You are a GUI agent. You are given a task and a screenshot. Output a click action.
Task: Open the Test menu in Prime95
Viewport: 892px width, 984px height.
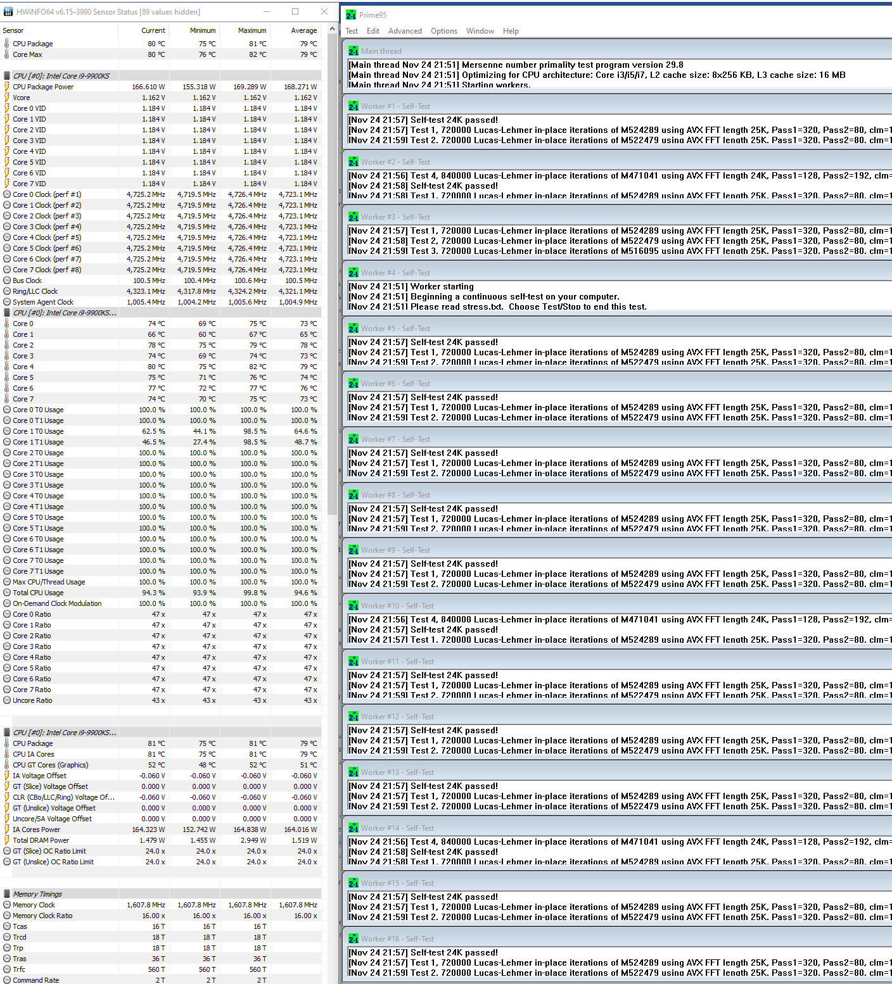(352, 31)
